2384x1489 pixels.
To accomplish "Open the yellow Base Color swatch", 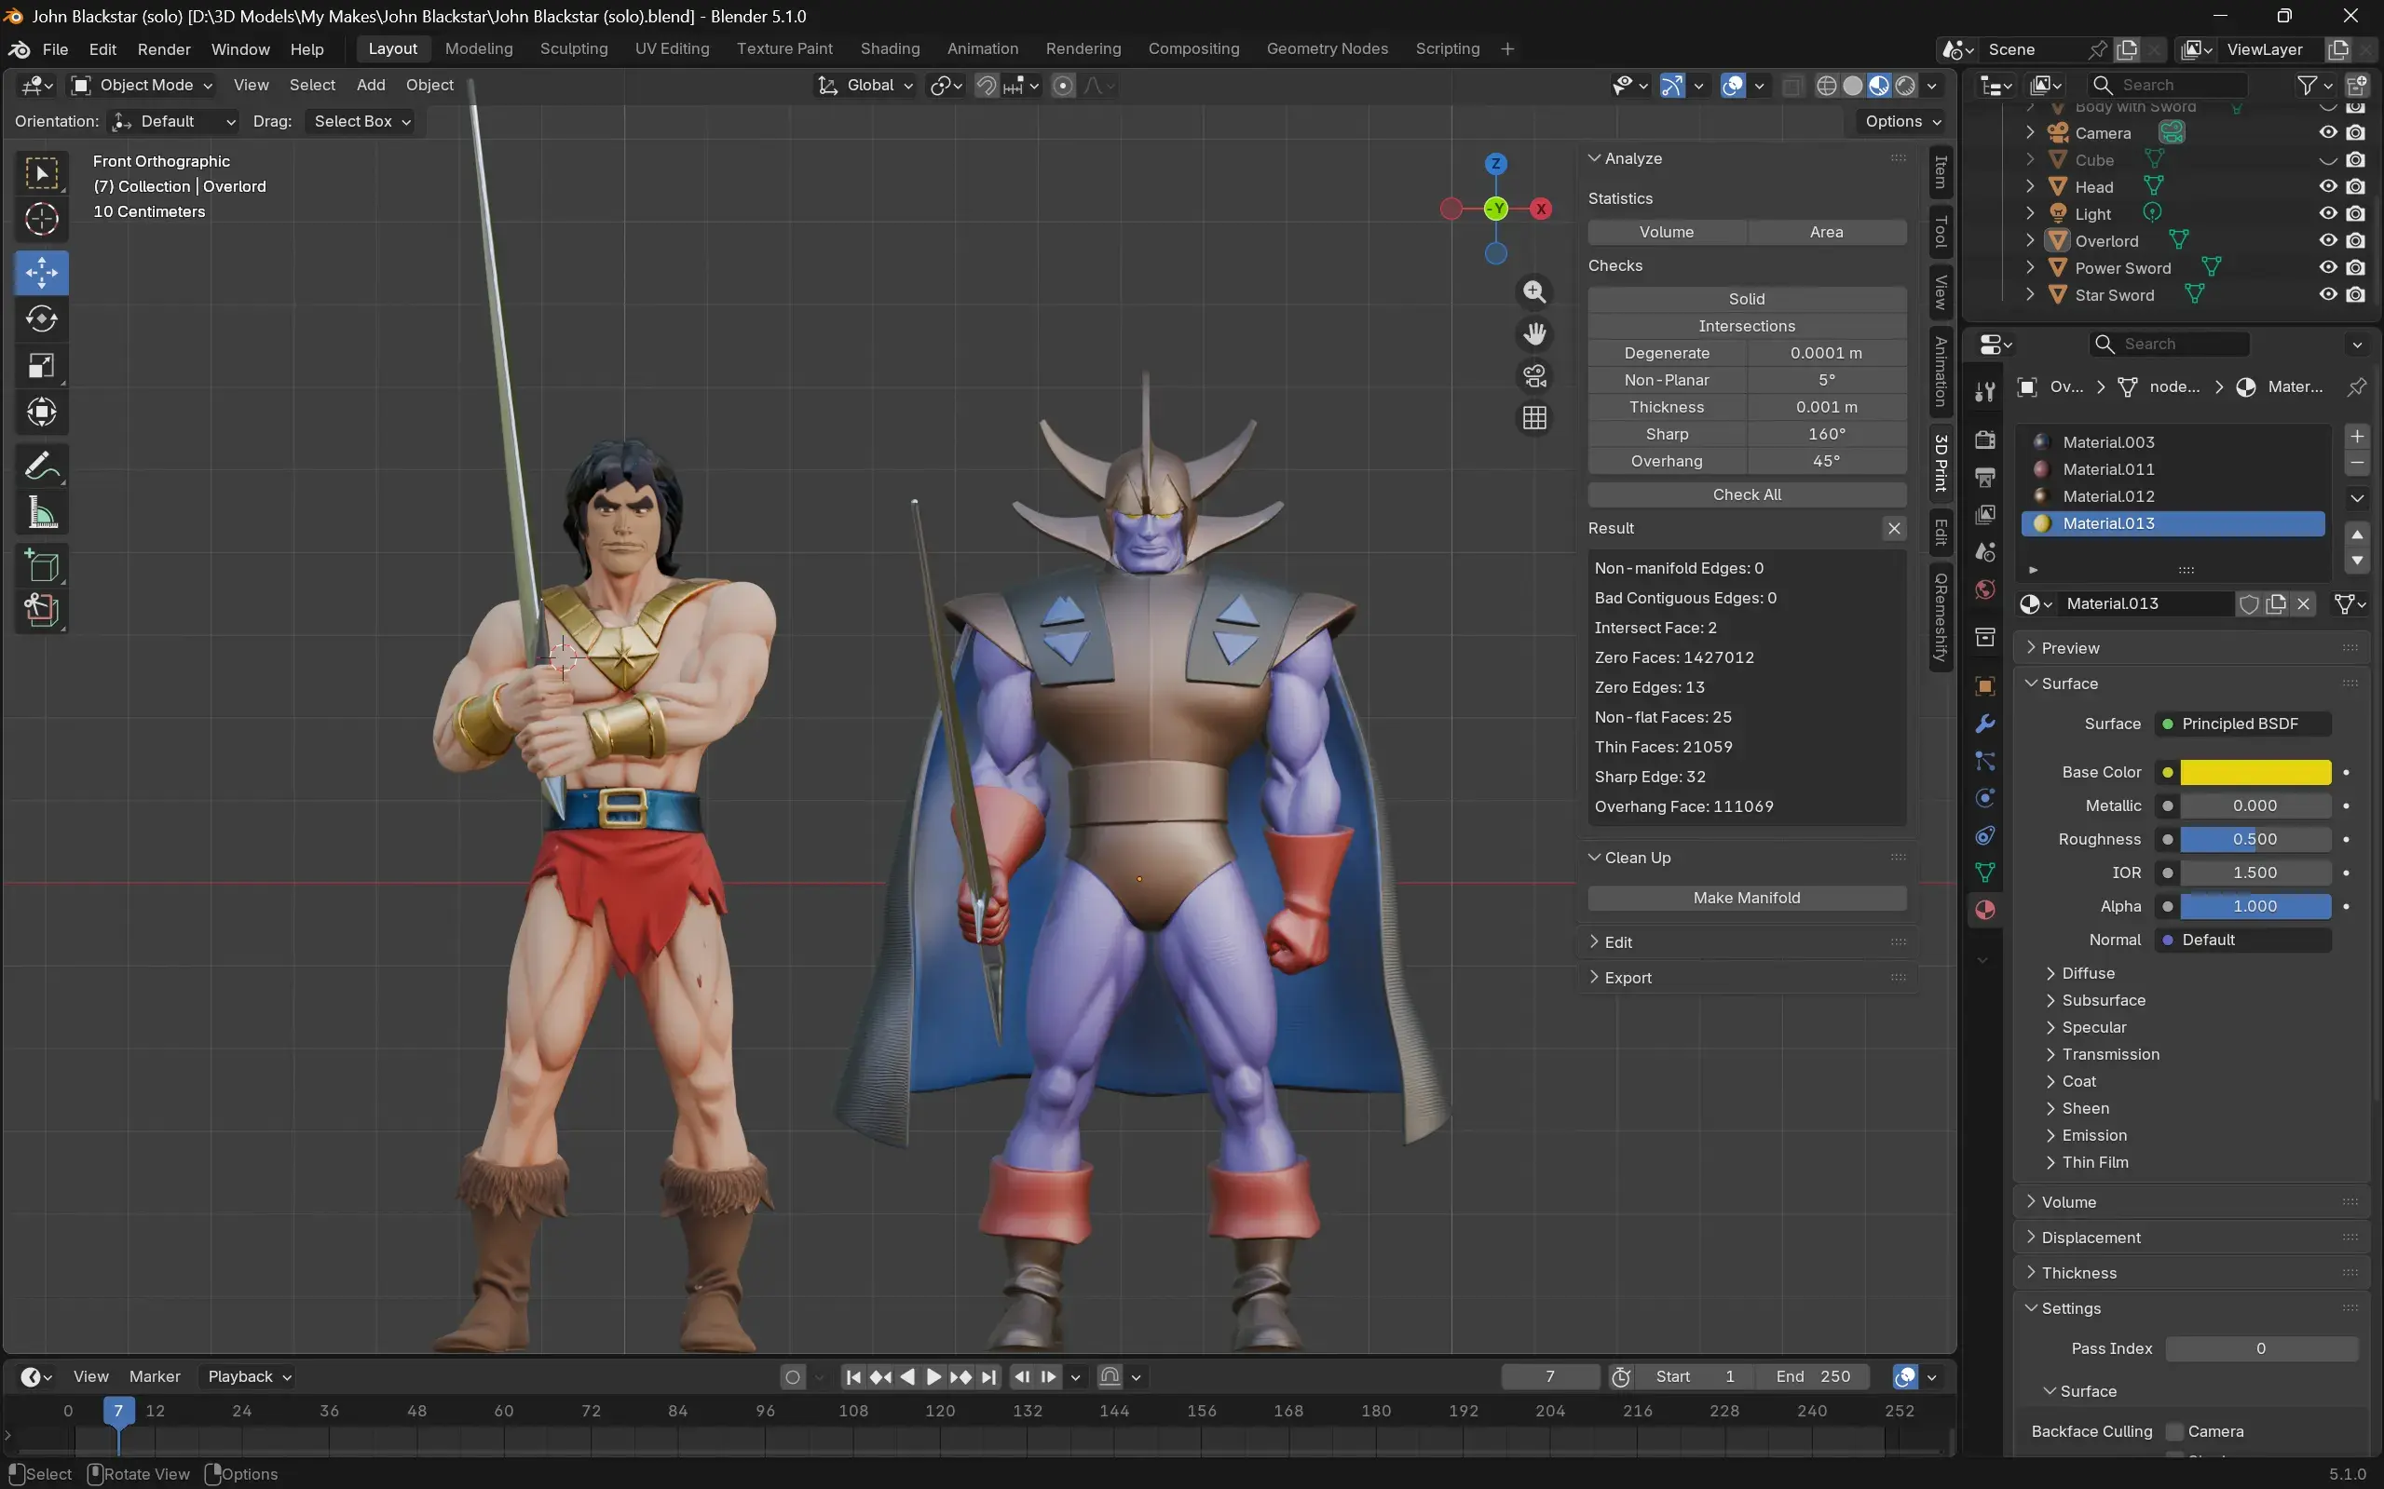I will pyautogui.click(x=2255, y=772).
